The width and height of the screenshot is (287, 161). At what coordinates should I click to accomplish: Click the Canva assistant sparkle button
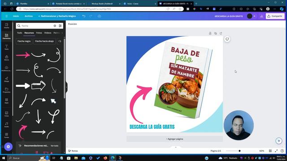279,141
